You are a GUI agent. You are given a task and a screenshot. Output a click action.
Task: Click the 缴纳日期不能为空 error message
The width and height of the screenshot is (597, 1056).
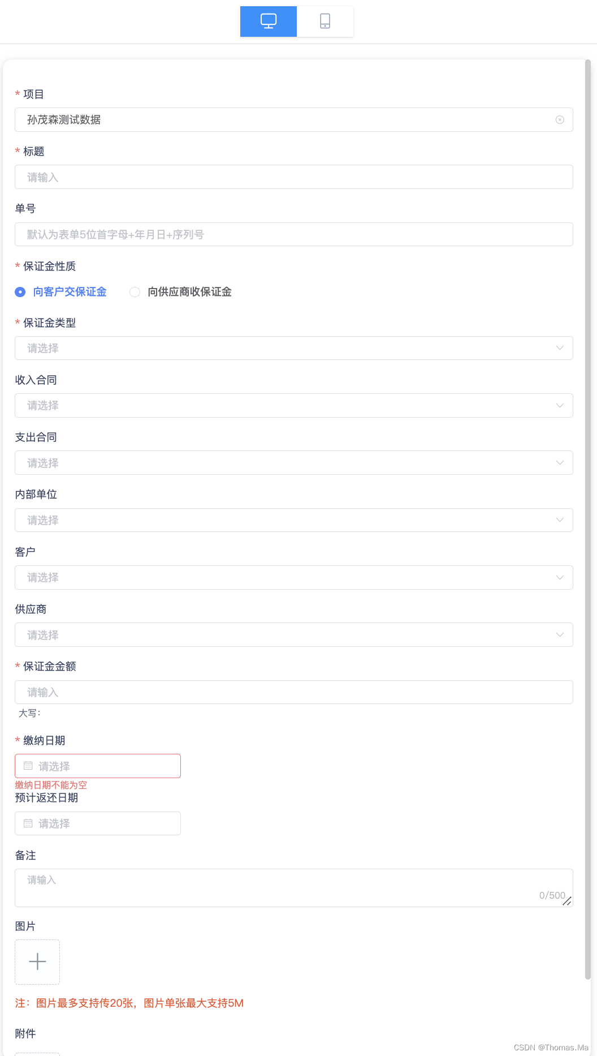tap(51, 785)
